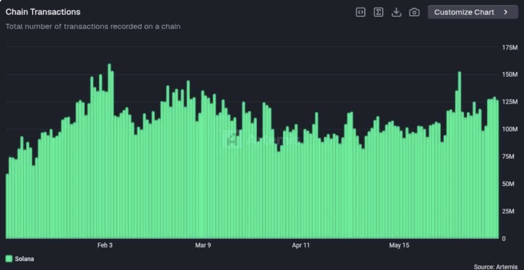
Task: Toggle the Solana legend entry
Action: point(20,259)
